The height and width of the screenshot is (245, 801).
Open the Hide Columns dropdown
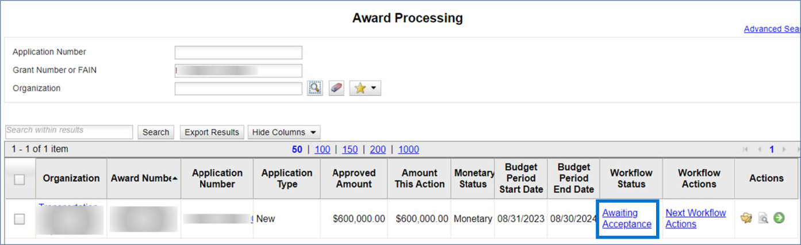(284, 133)
